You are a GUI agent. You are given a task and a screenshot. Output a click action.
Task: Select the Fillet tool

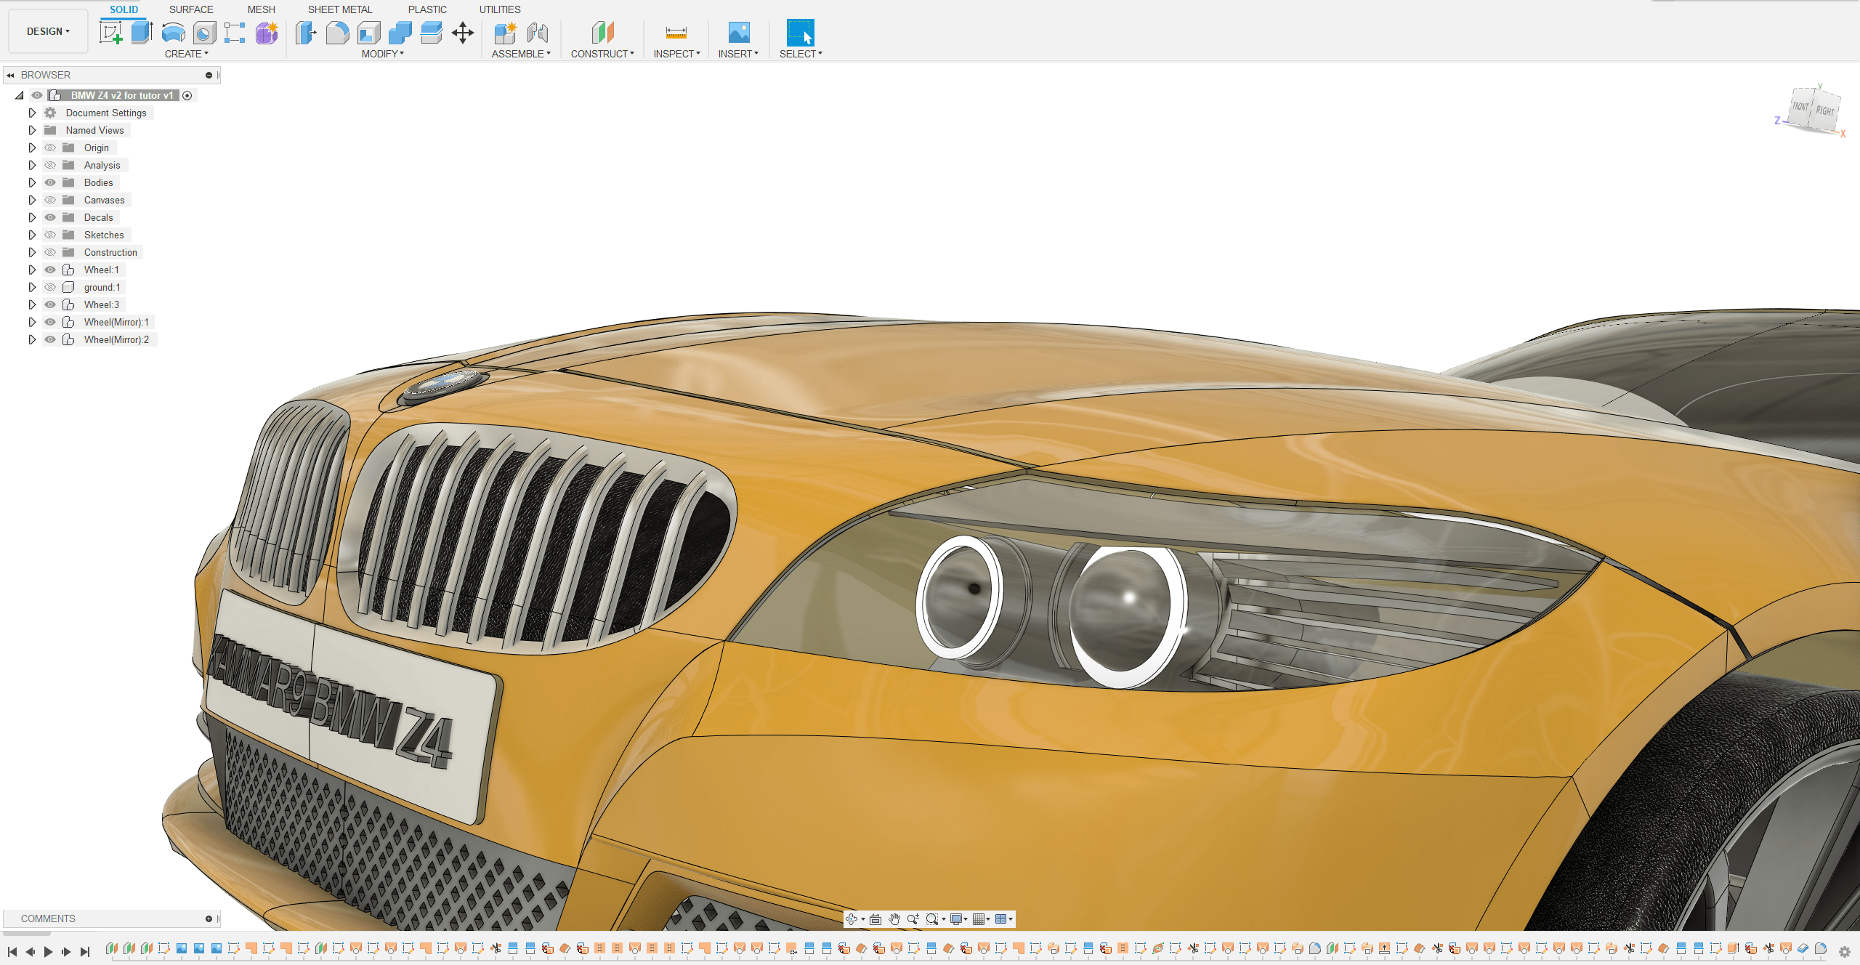click(x=337, y=33)
